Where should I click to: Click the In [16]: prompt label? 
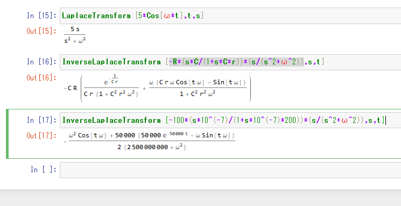(41, 62)
